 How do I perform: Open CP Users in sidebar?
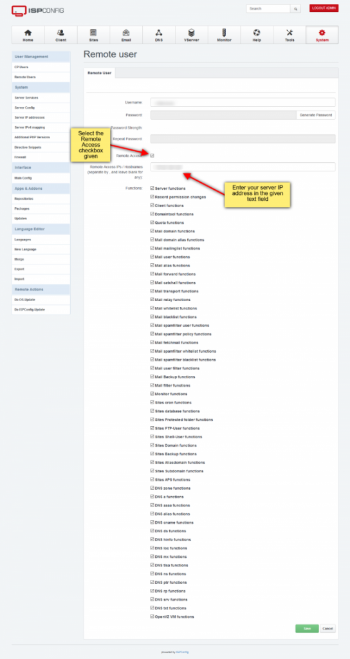41,67
